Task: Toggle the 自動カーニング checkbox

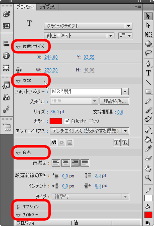Action: pyautogui.click(x=67, y=121)
